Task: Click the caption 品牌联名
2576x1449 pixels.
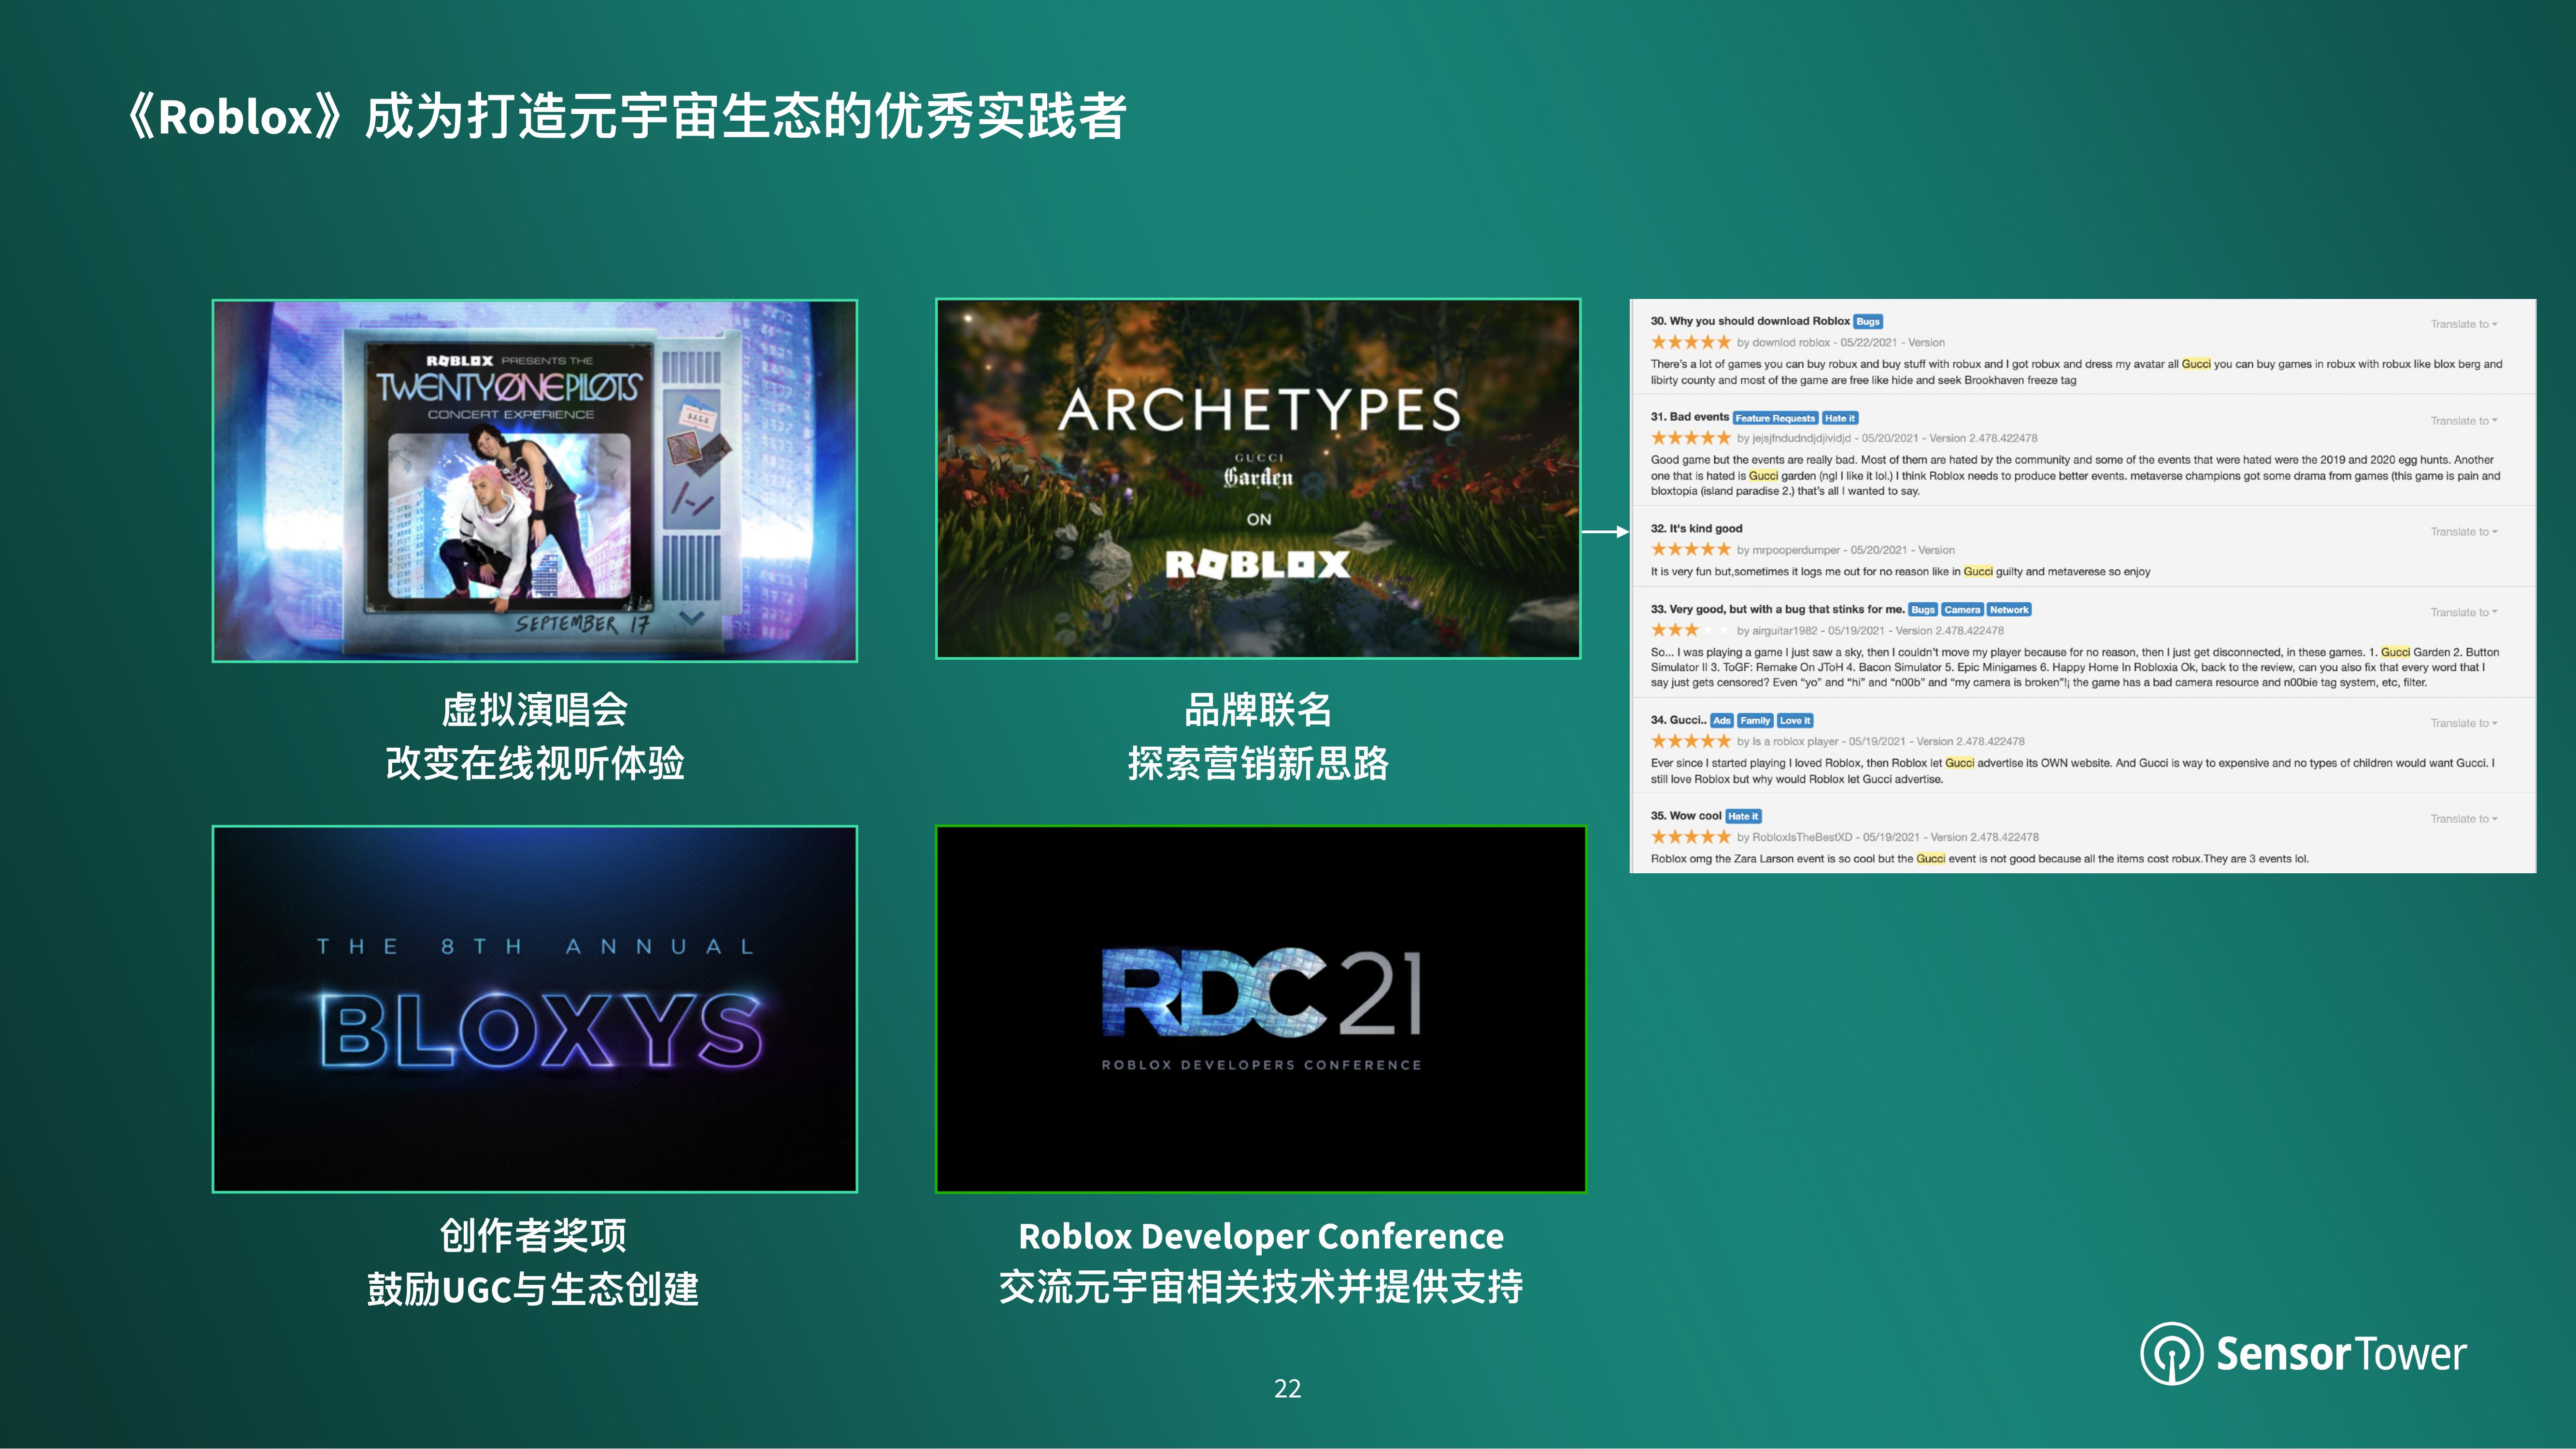Action: pyautogui.click(x=1258, y=710)
